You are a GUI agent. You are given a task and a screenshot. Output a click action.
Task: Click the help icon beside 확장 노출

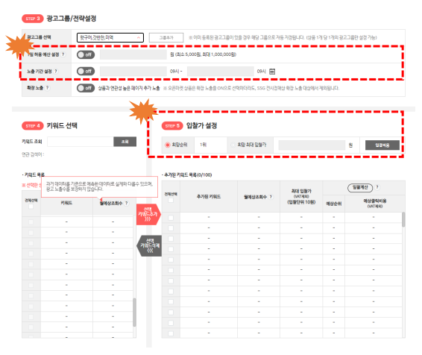48,88
